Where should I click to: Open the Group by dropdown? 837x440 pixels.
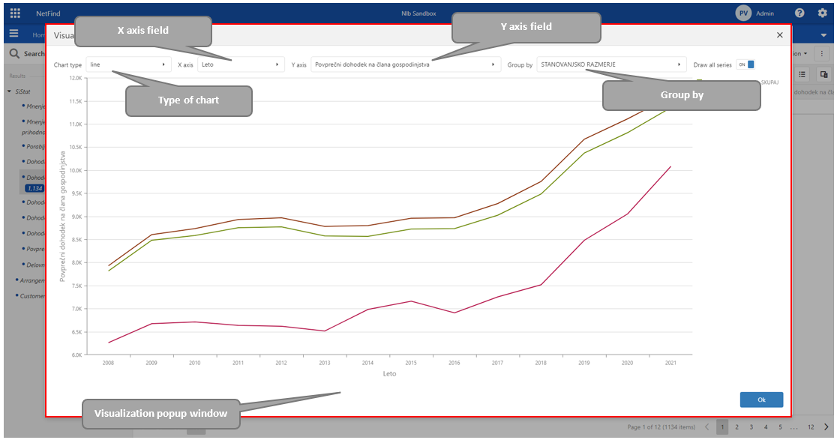coord(611,65)
